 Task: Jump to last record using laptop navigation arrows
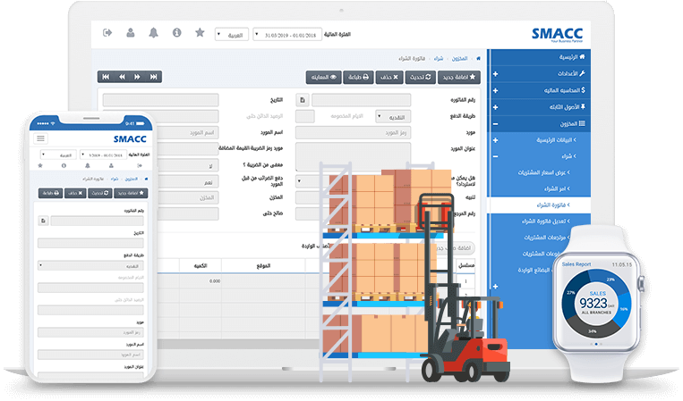[154, 77]
